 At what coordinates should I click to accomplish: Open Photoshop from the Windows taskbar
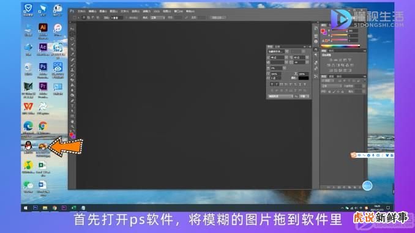36,208
